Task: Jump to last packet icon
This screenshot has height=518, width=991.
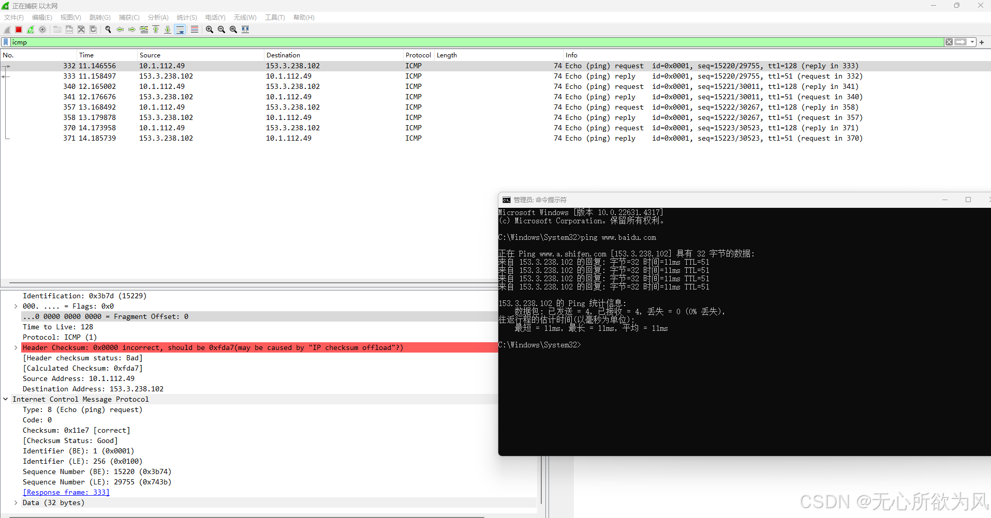Action: (168, 29)
